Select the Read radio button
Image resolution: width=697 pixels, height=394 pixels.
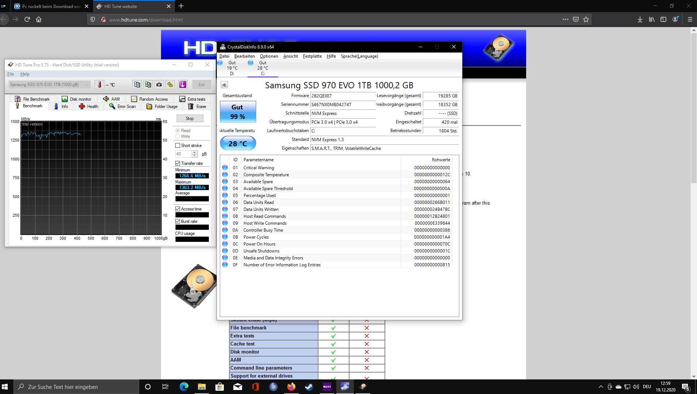pos(178,131)
